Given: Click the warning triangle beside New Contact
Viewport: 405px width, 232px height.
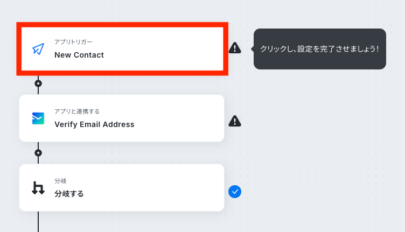Looking at the screenshot, I should click(235, 48).
